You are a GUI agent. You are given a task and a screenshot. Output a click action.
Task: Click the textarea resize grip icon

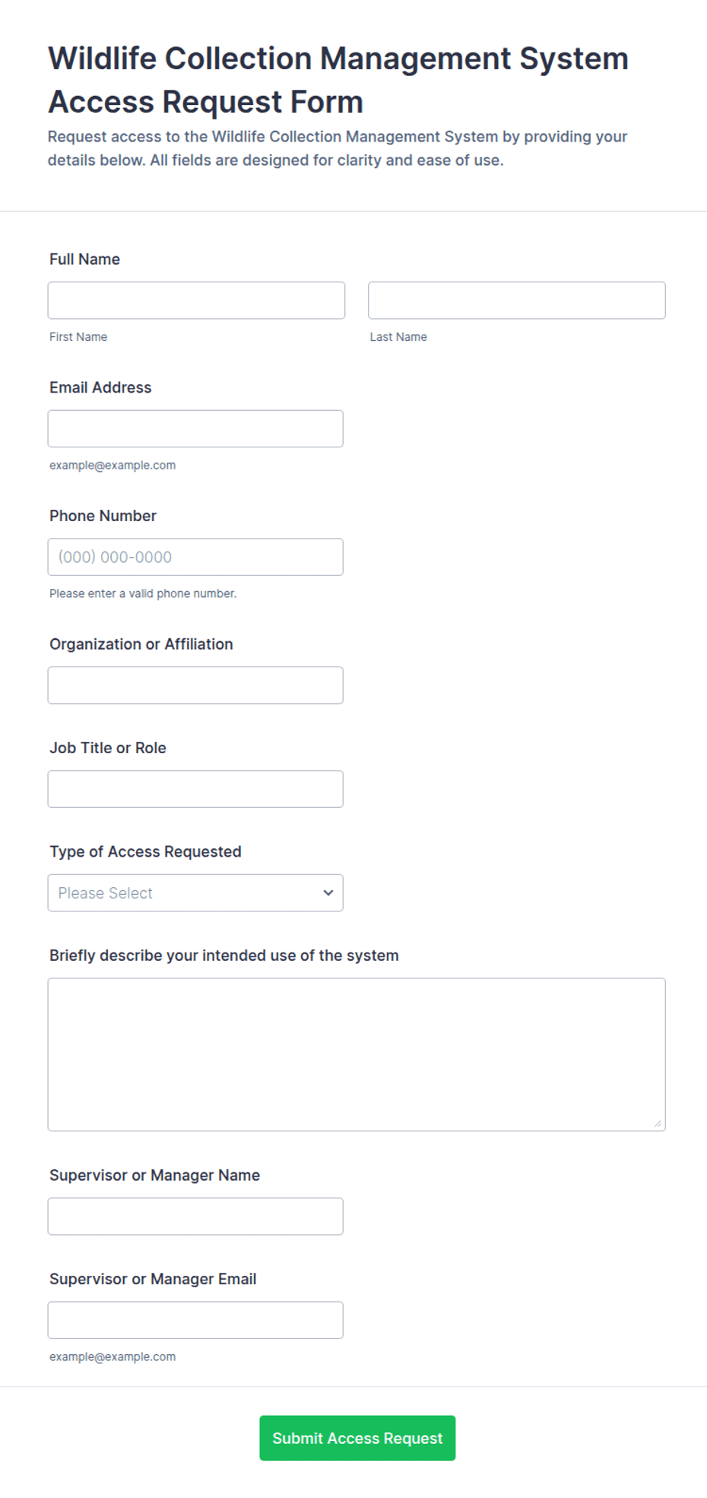click(658, 1123)
